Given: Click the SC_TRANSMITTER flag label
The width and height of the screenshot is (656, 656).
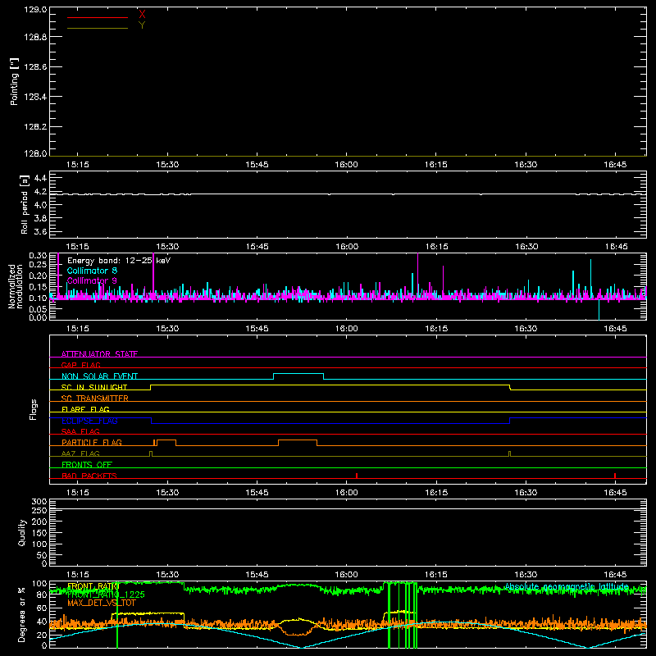Looking at the screenshot, I should (x=95, y=399).
